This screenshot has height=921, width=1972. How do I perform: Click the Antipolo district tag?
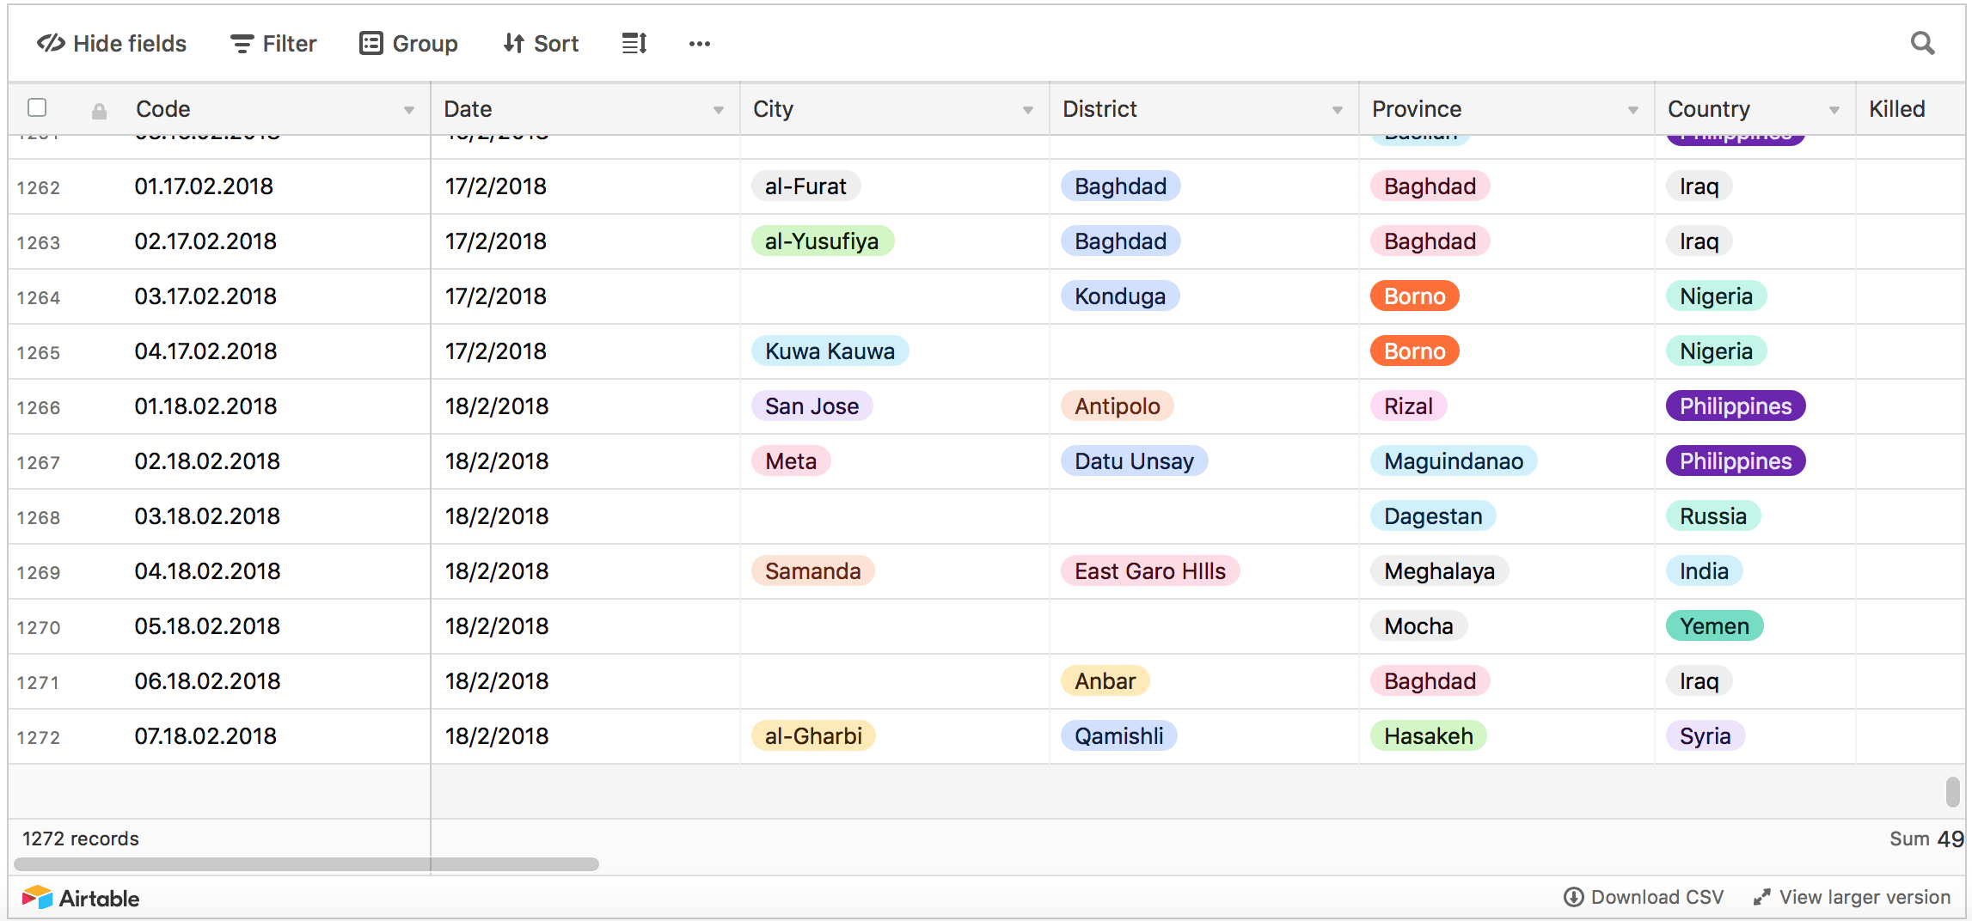click(x=1117, y=406)
